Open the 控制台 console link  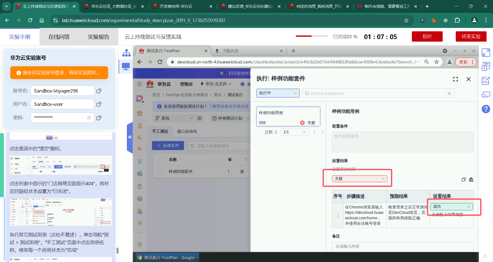coord(186,84)
